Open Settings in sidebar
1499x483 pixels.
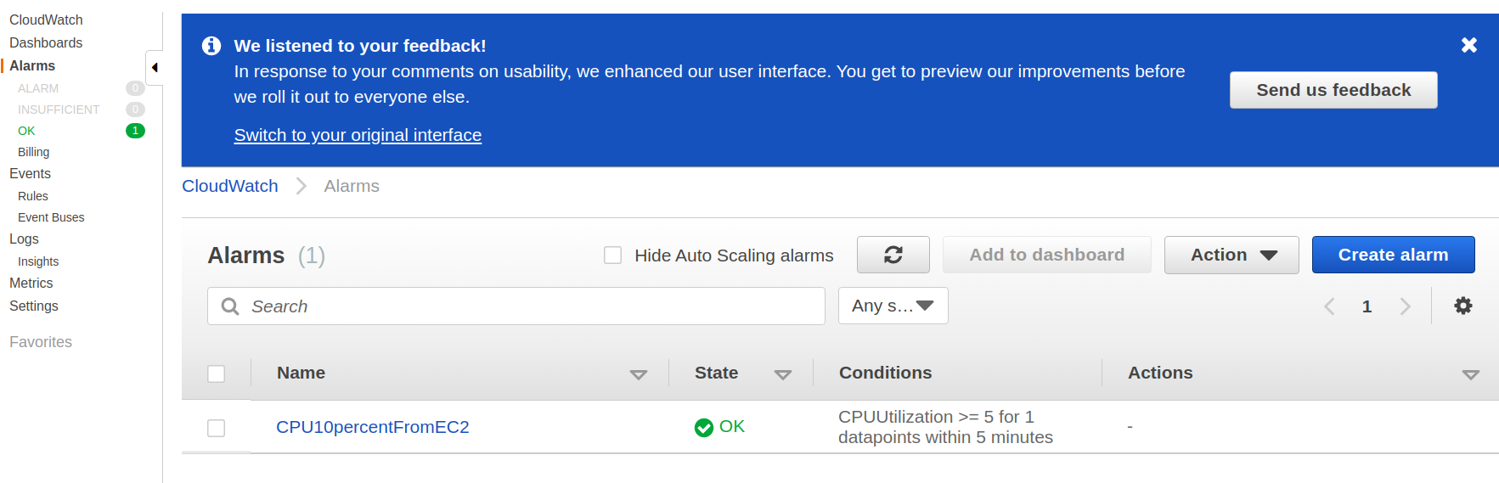[34, 306]
